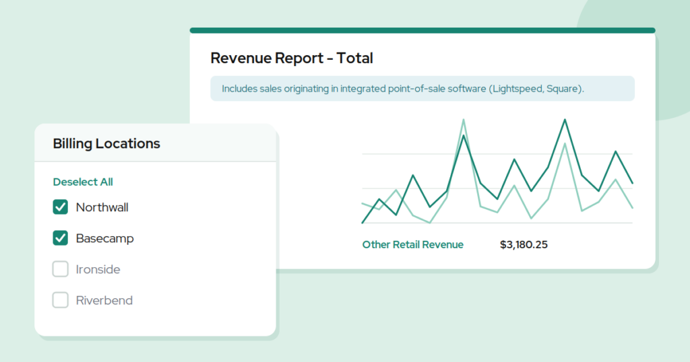Click the revenue line chart
The width and height of the screenshot is (690, 362).
tap(497, 172)
